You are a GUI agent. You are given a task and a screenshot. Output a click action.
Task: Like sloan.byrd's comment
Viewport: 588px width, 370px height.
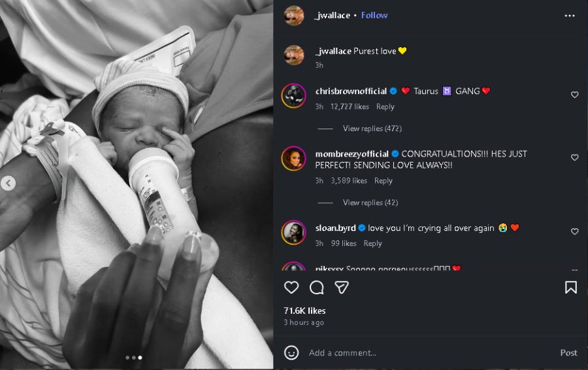click(x=575, y=232)
